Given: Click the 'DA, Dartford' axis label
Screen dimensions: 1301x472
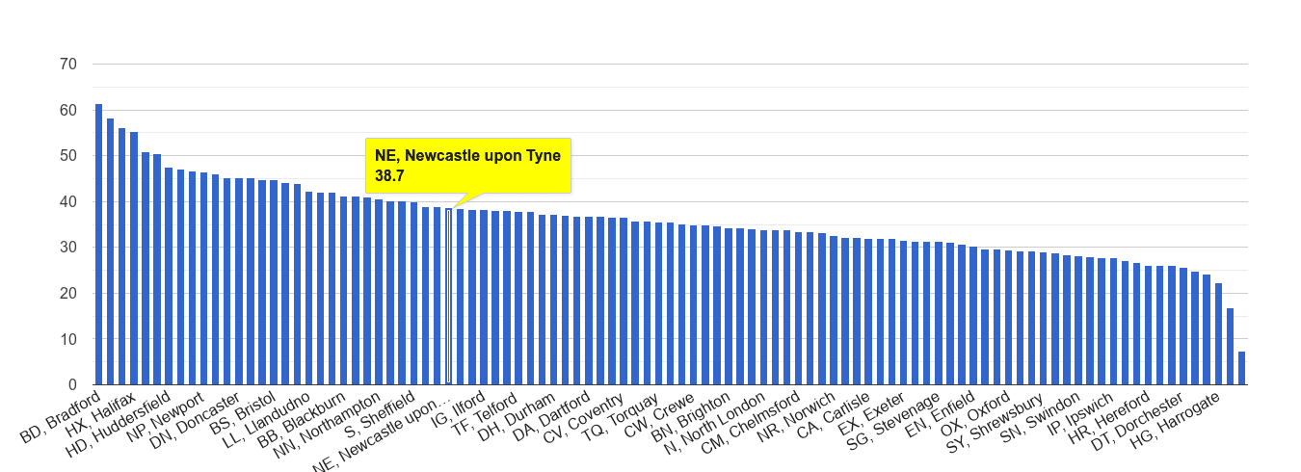Looking at the screenshot, I should 550,415.
